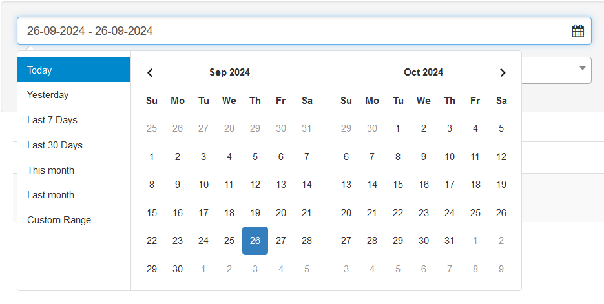Pick October 10 in right calendar
604x304 pixels.
point(450,157)
